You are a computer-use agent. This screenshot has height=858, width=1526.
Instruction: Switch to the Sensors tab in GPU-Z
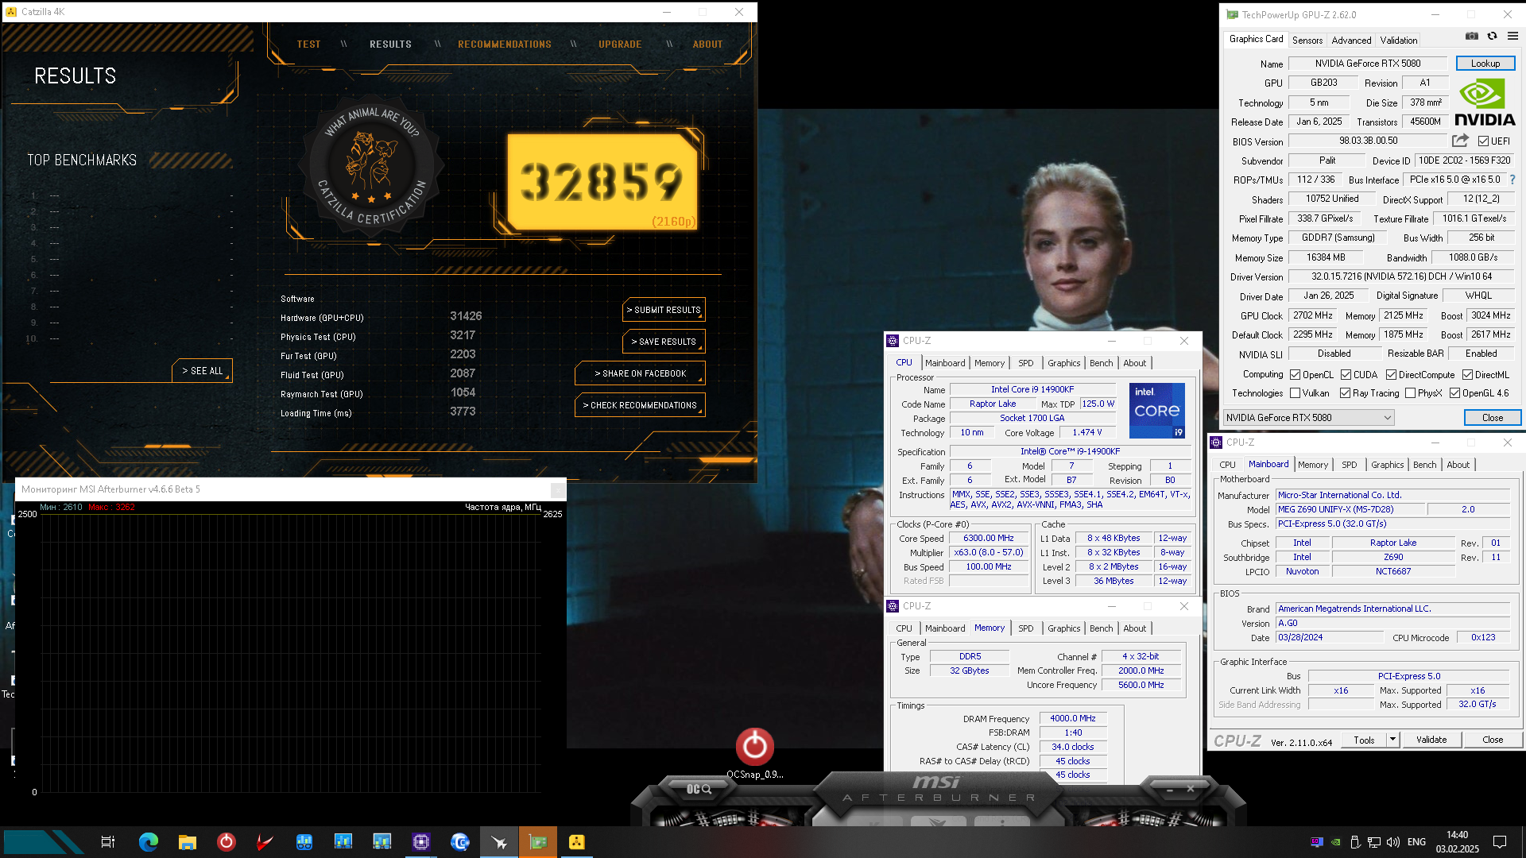pyautogui.click(x=1307, y=40)
